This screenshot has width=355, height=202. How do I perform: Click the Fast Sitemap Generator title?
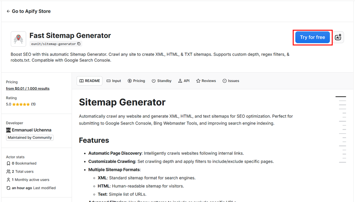pyautogui.click(x=70, y=36)
